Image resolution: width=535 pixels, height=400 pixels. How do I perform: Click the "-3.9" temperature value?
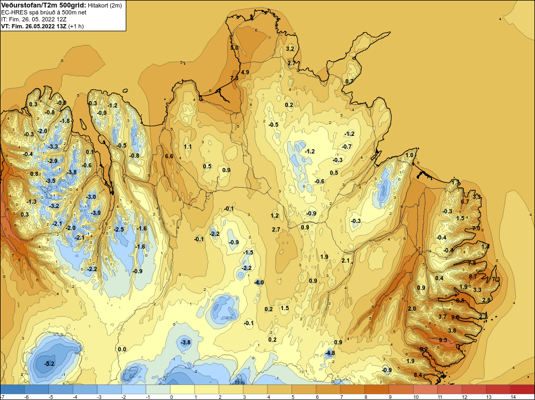(x=96, y=213)
